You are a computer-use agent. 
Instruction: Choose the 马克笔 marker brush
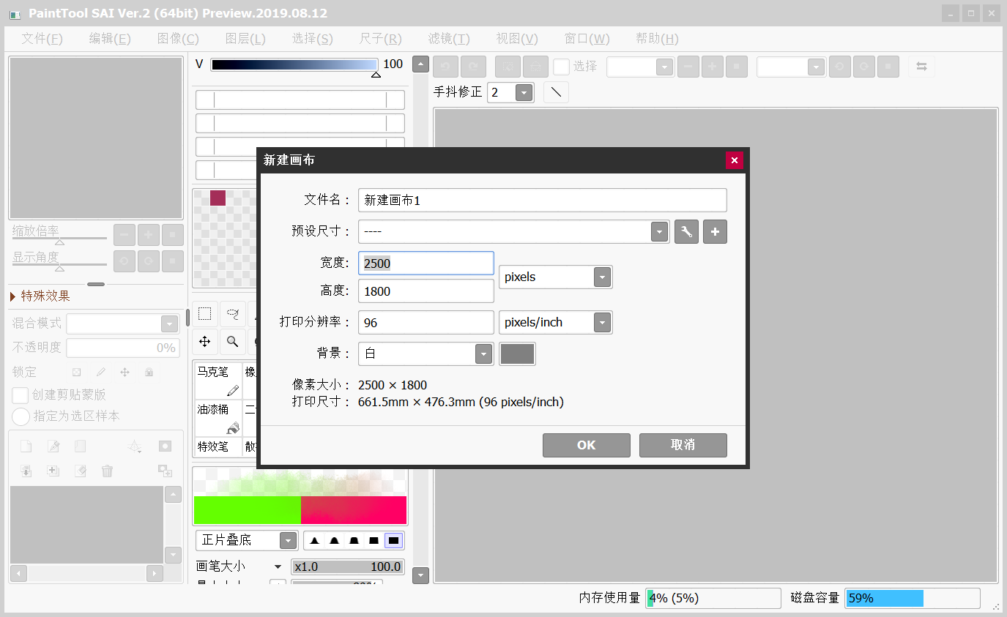click(x=218, y=381)
